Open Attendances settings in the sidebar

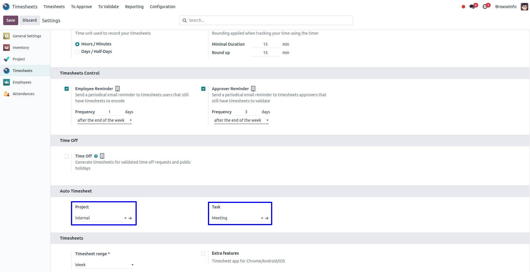click(23, 94)
